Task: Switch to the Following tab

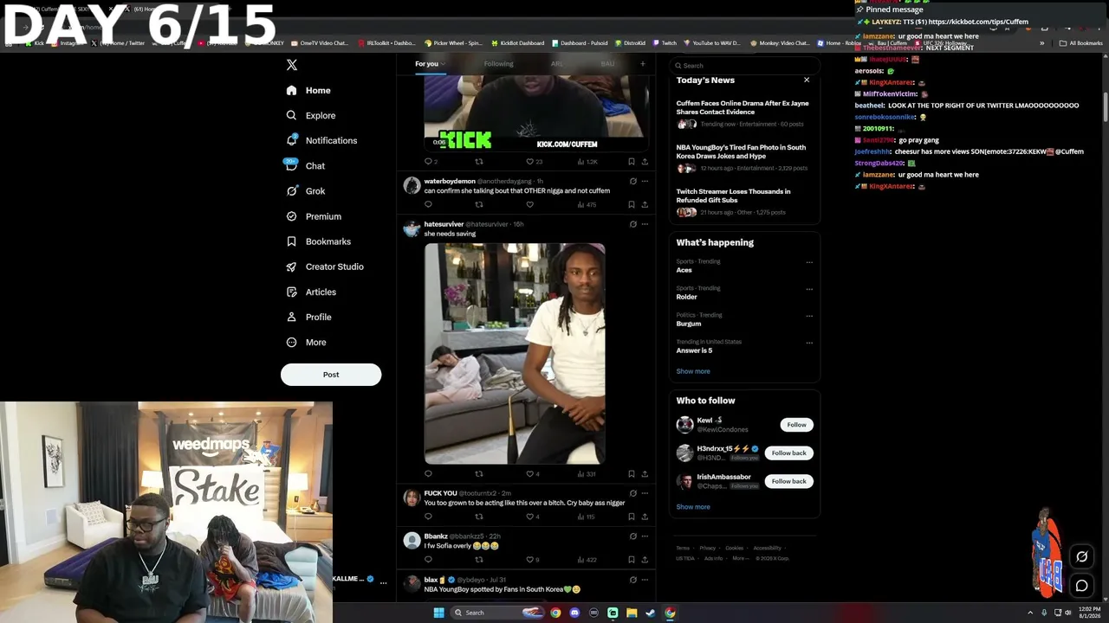Action: pyautogui.click(x=498, y=64)
